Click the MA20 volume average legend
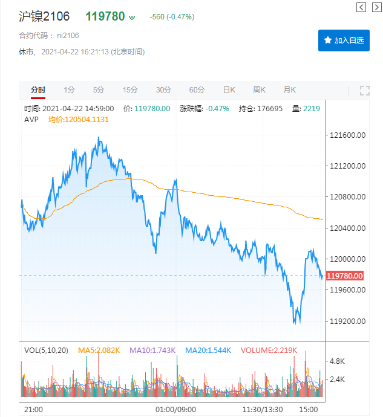This screenshot has width=383, height=417. coord(208,350)
